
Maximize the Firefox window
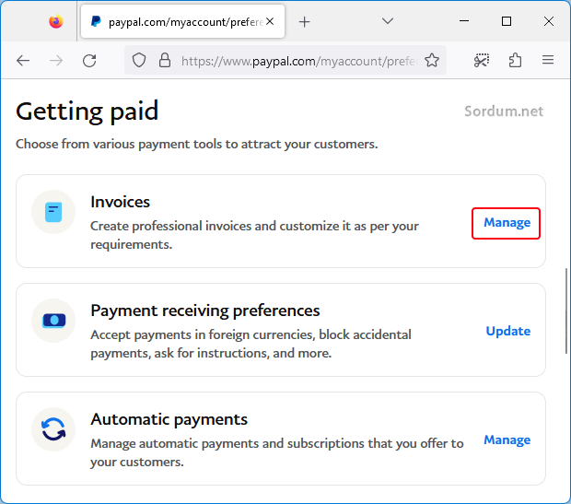point(507,21)
